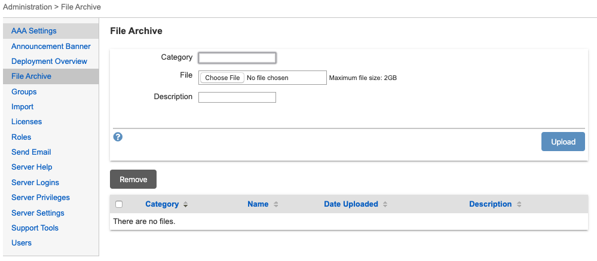Toggle the select-all files checkbox
This screenshot has height=261, width=597.
click(x=119, y=204)
